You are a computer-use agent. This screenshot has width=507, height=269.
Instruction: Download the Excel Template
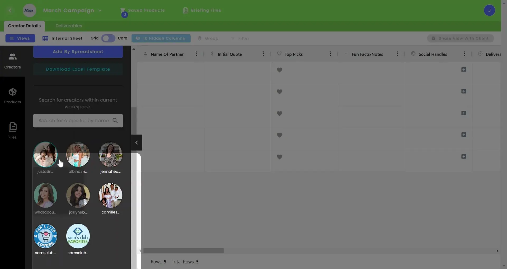click(78, 69)
